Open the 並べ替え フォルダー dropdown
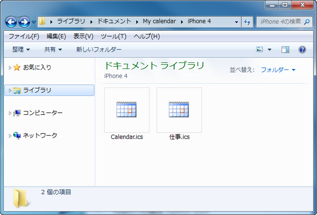Viewport: 317px width, 215px height. click(x=278, y=70)
